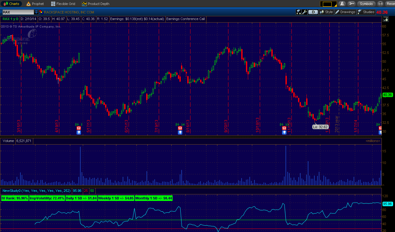Open chart settings wrench in top bar

351,4
